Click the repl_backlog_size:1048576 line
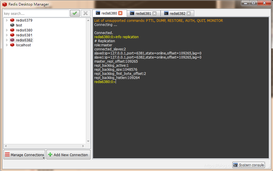The image size is (273, 171). point(116,70)
